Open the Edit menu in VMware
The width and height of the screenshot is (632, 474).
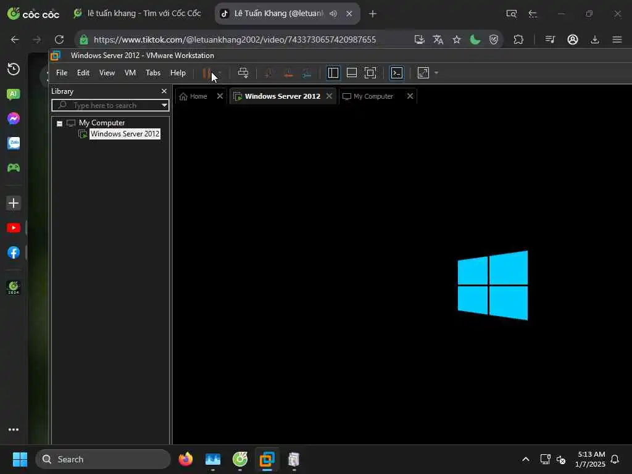click(83, 73)
